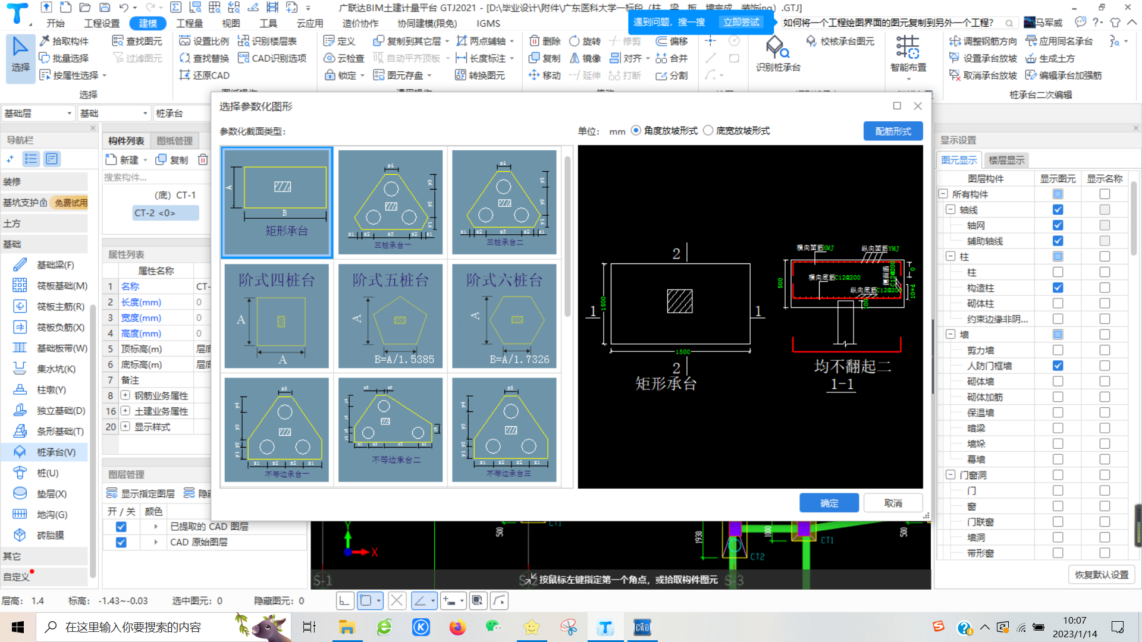Click 恢复默认设置 button

point(1102,575)
